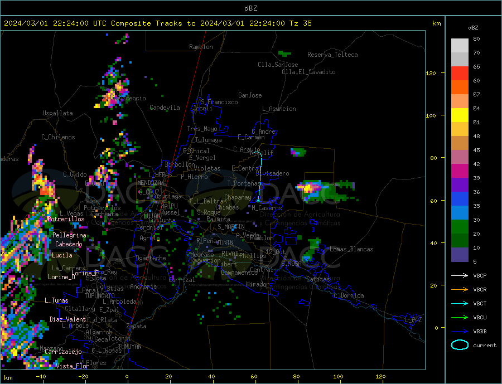Screen dimensions: 502x384
Task: Click the Lomas_Blancas label
Action: pos(351,249)
